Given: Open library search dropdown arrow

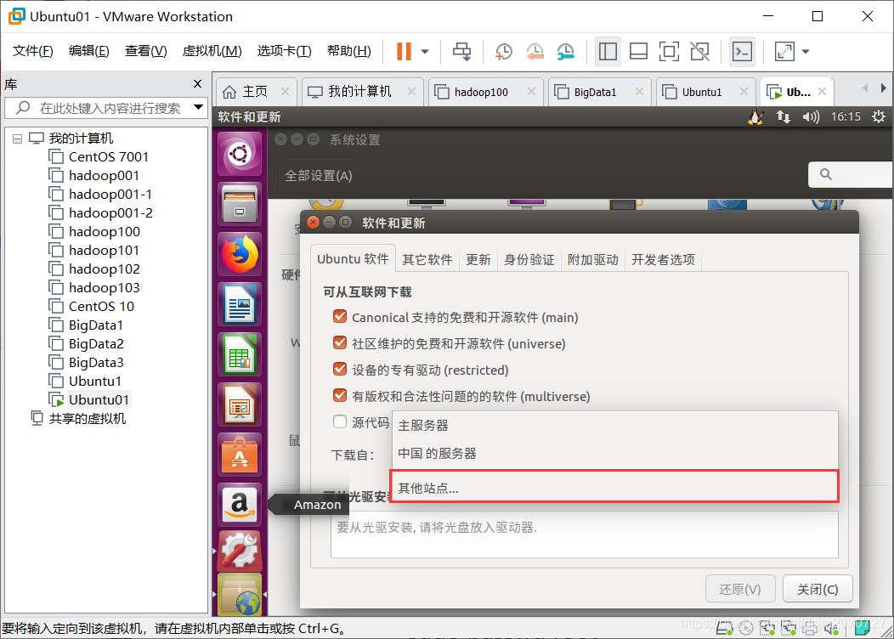Looking at the screenshot, I should (x=198, y=107).
